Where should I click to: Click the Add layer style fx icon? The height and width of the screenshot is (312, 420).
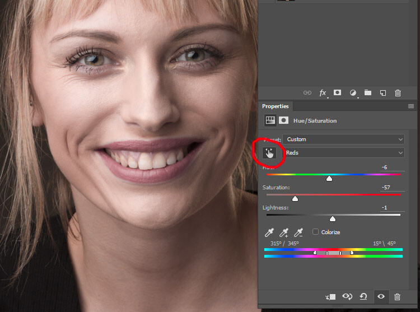[x=323, y=93]
